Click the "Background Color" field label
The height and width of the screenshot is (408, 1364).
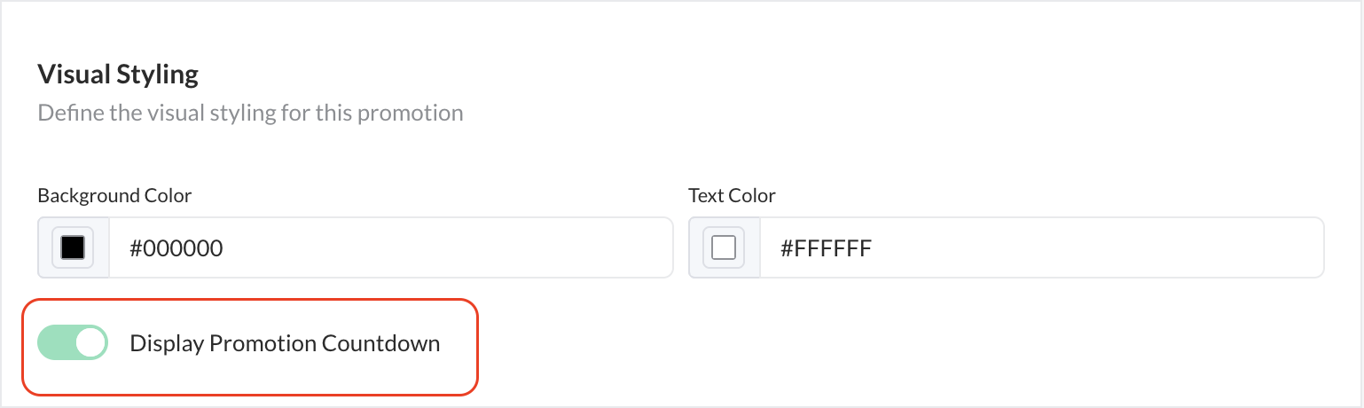click(x=114, y=195)
